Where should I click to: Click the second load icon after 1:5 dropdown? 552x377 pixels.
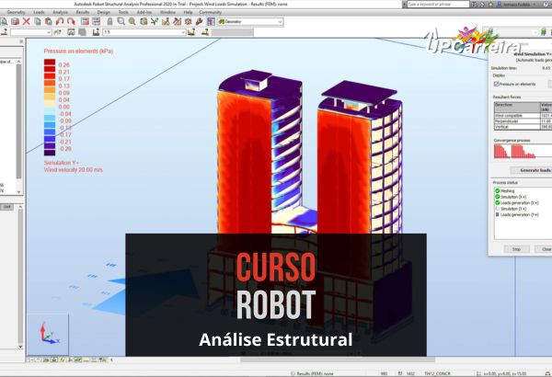coord(205,32)
